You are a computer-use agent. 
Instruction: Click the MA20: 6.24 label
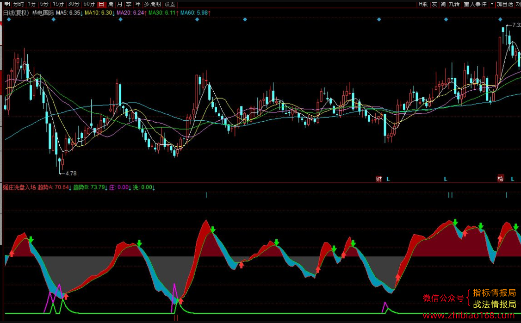[131, 12]
